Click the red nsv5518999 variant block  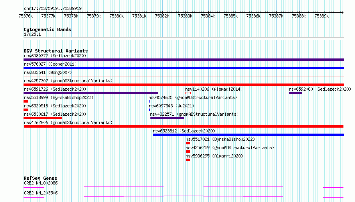coord(26,101)
